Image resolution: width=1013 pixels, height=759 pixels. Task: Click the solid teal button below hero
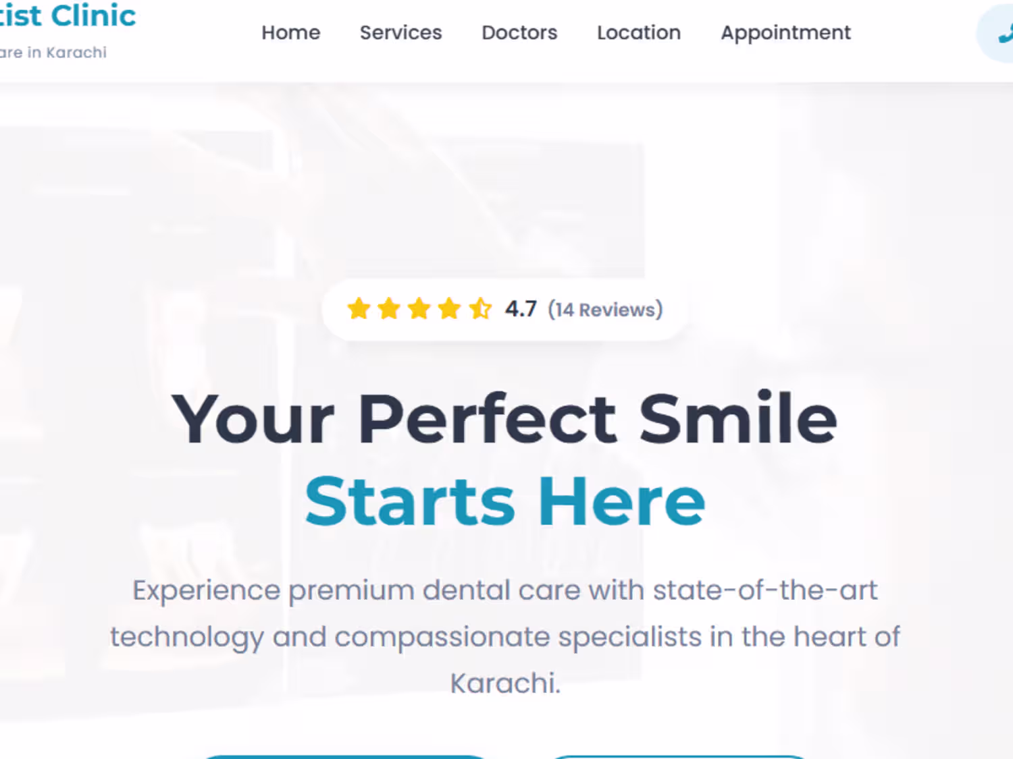click(344, 757)
